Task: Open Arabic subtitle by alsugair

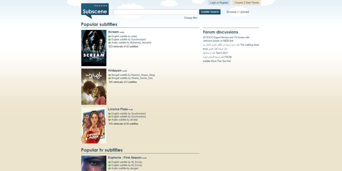Action: coord(125,168)
